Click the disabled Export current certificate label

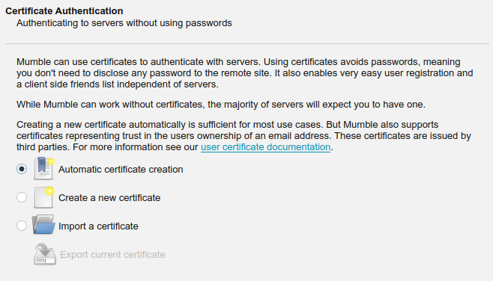click(112, 255)
